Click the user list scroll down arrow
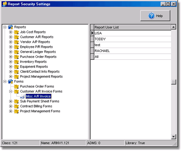The width and height of the screenshot is (182, 151). (173, 137)
